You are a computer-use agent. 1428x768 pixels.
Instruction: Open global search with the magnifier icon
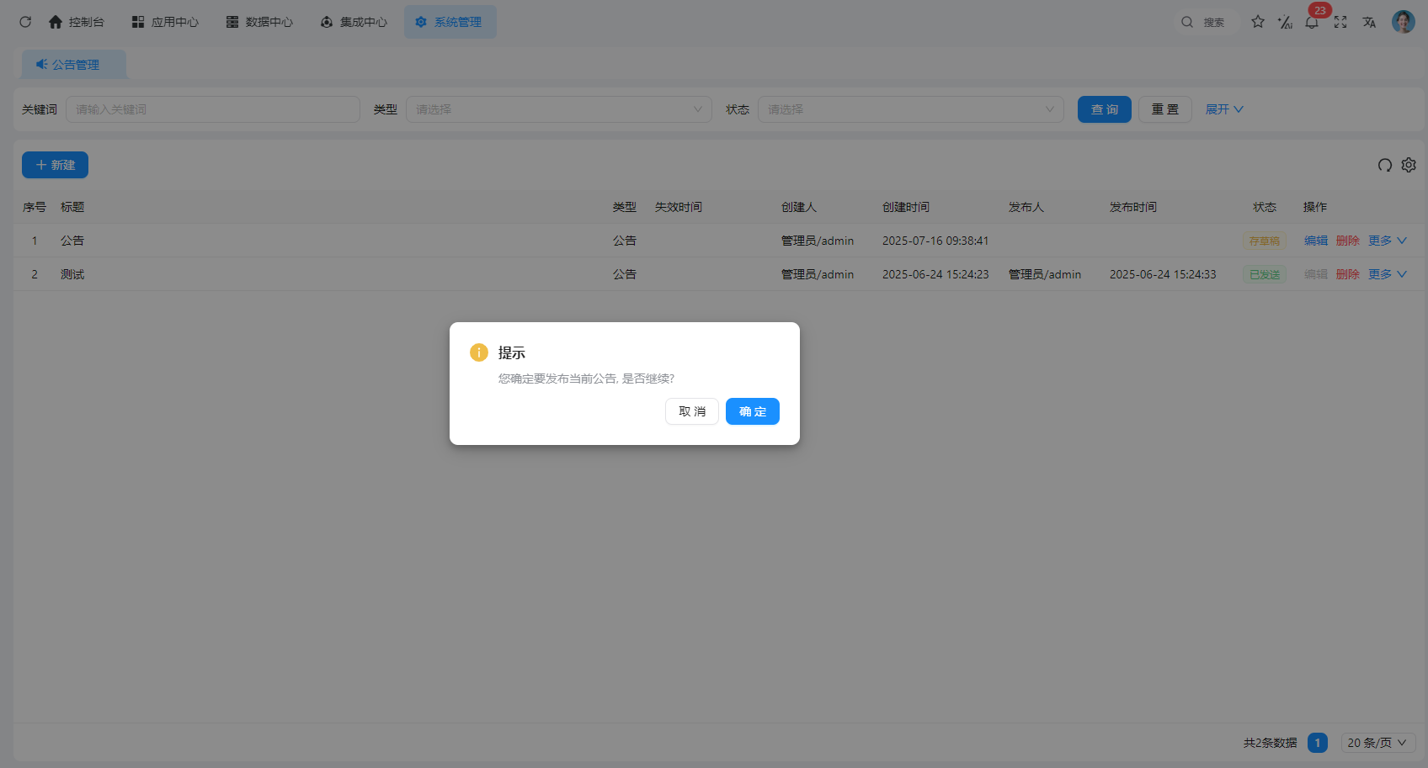tap(1187, 22)
